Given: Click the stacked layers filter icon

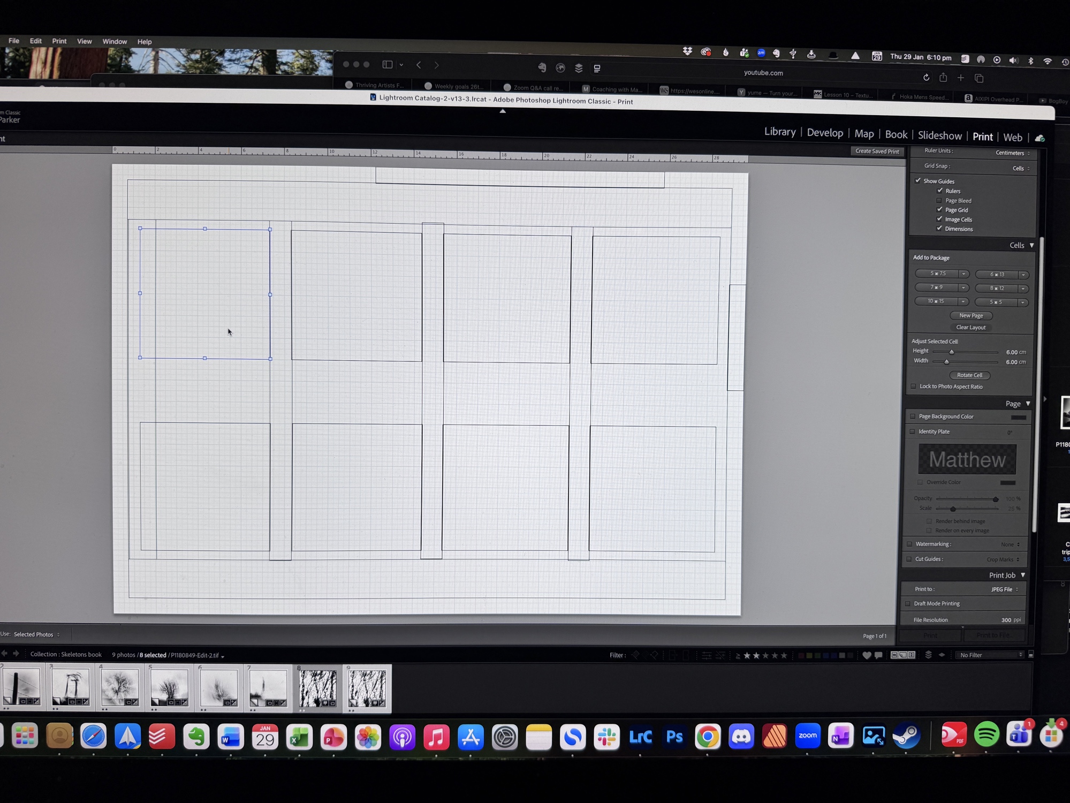Looking at the screenshot, I should (928, 655).
